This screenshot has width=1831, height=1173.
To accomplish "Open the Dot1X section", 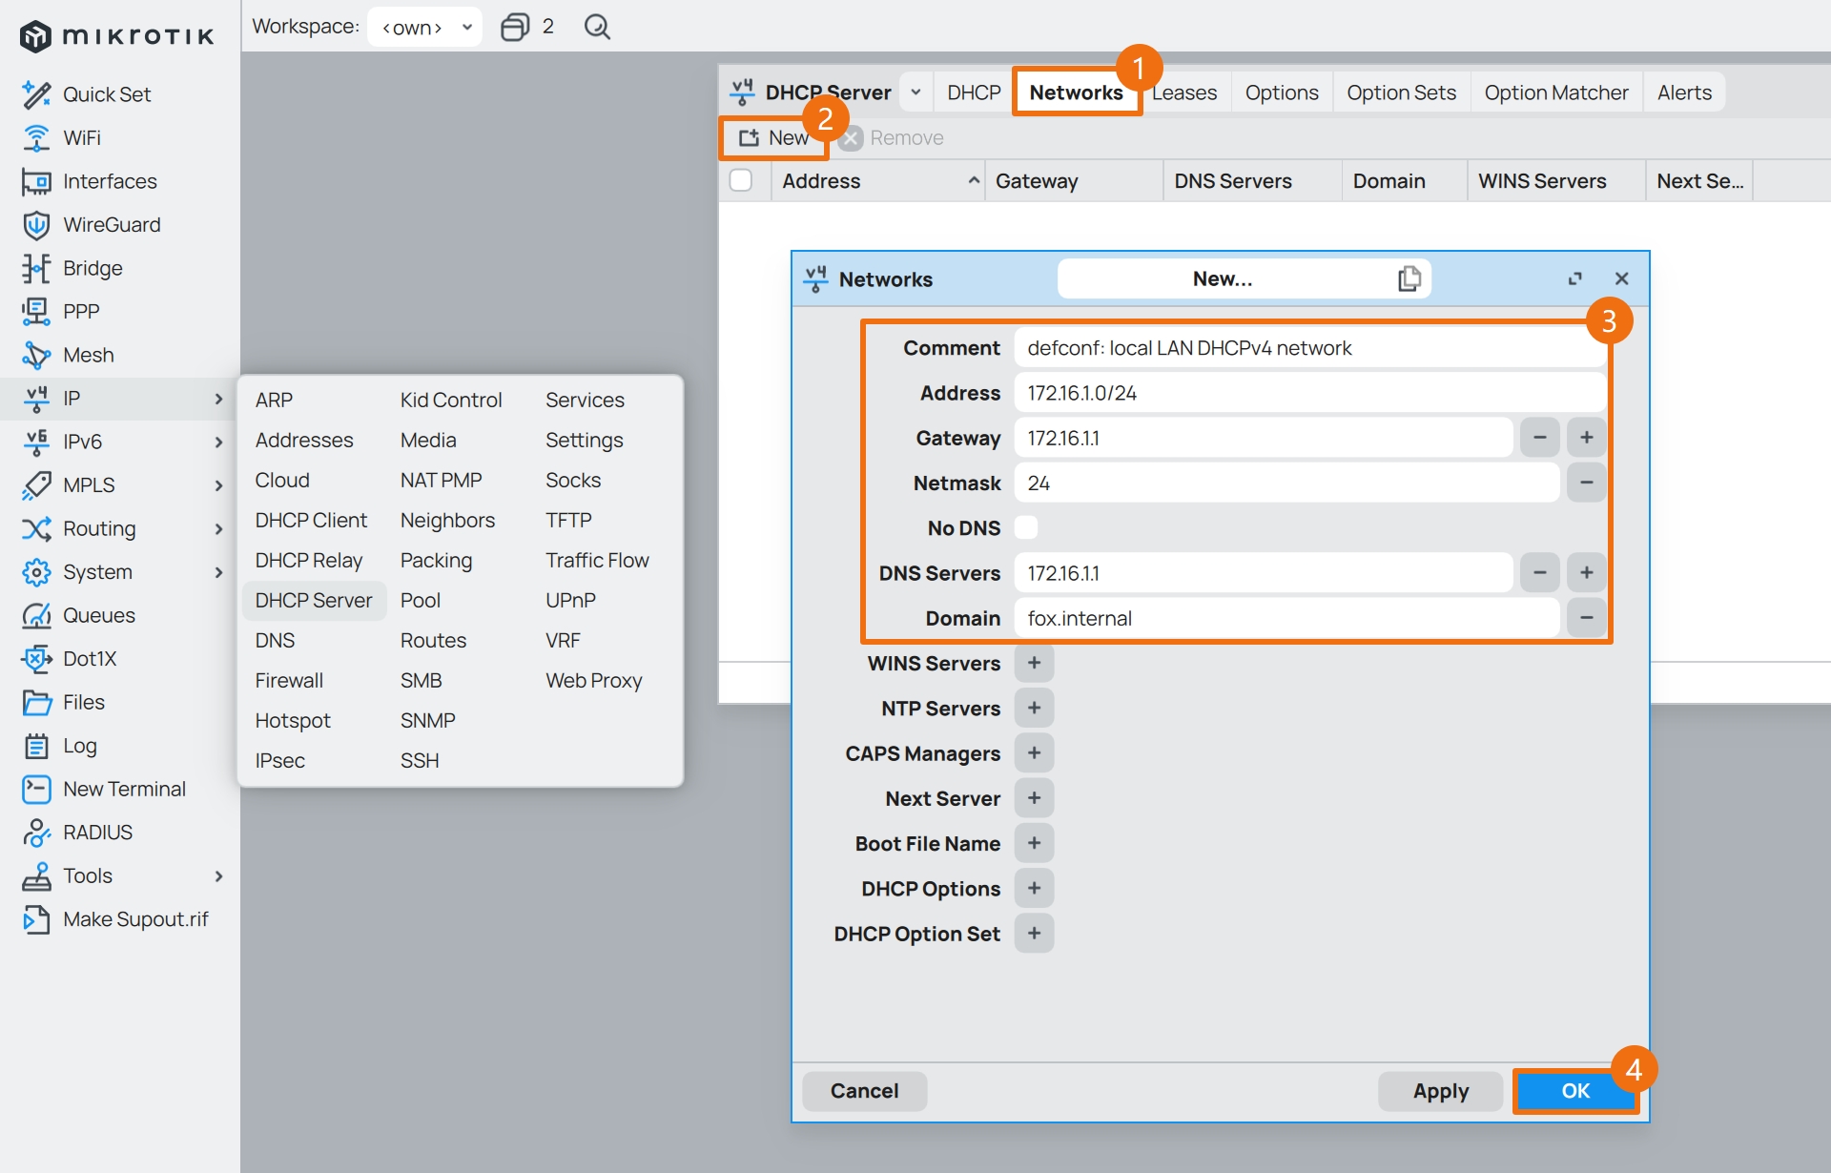I will 90,659.
